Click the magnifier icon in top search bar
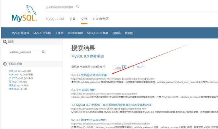The width and height of the screenshot is (218, 129). [x=78, y=6]
